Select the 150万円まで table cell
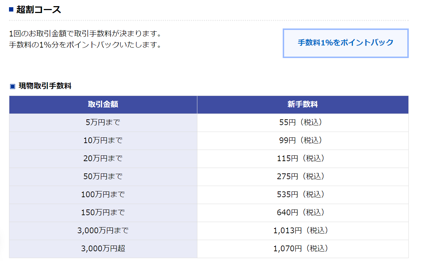The width and height of the screenshot is (421, 261). 103,213
